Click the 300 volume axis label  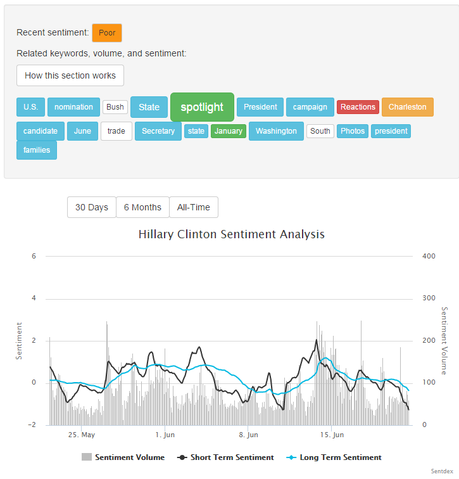[x=429, y=298]
